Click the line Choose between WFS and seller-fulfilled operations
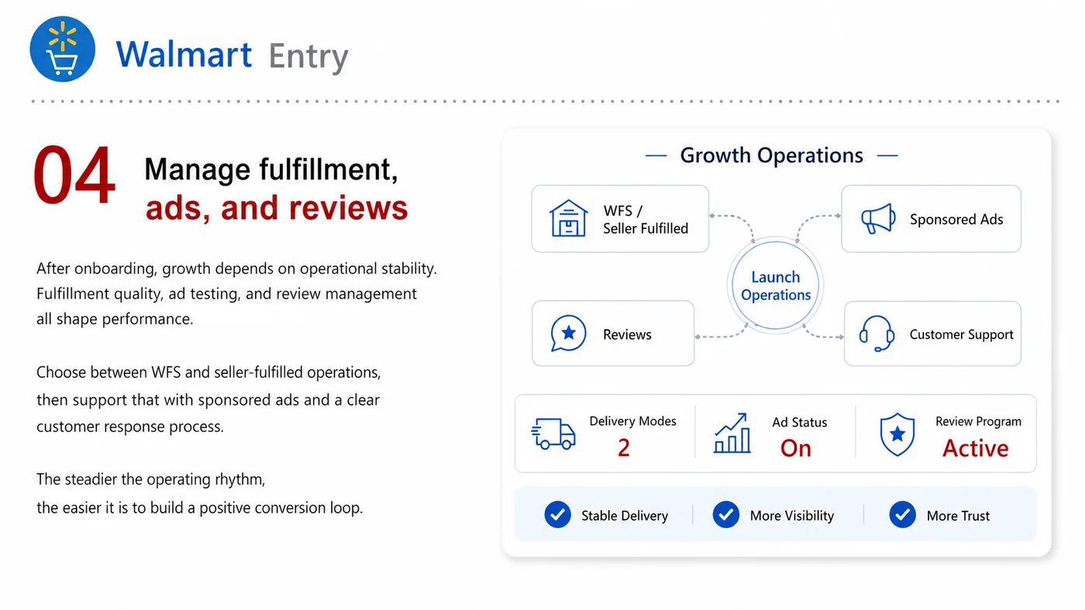The image size is (1085, 610). pyautogui.click(x=209, y=372)
